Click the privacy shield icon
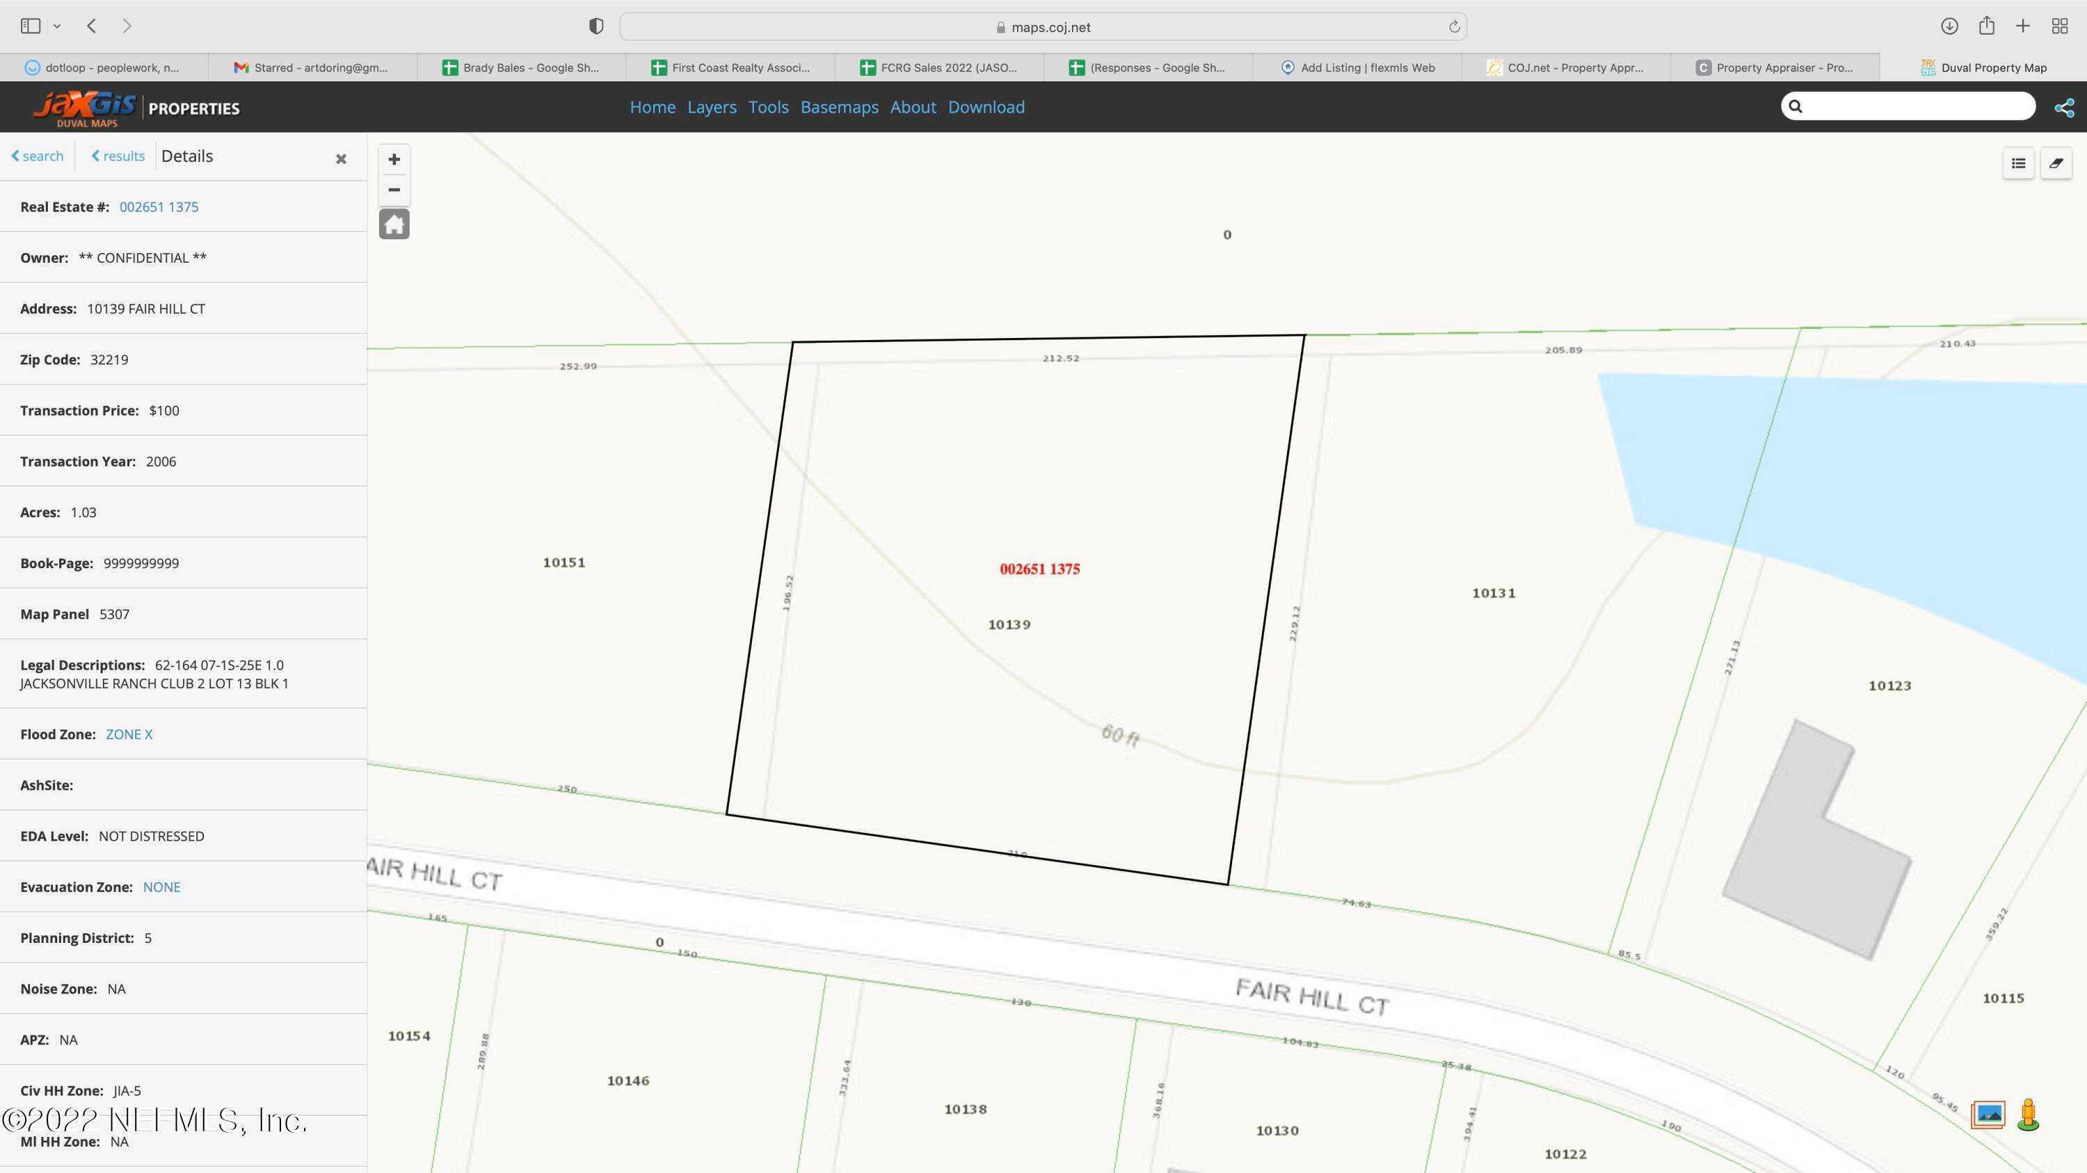This screenshot has height=1173, width=2087. [x=596, y=26]
